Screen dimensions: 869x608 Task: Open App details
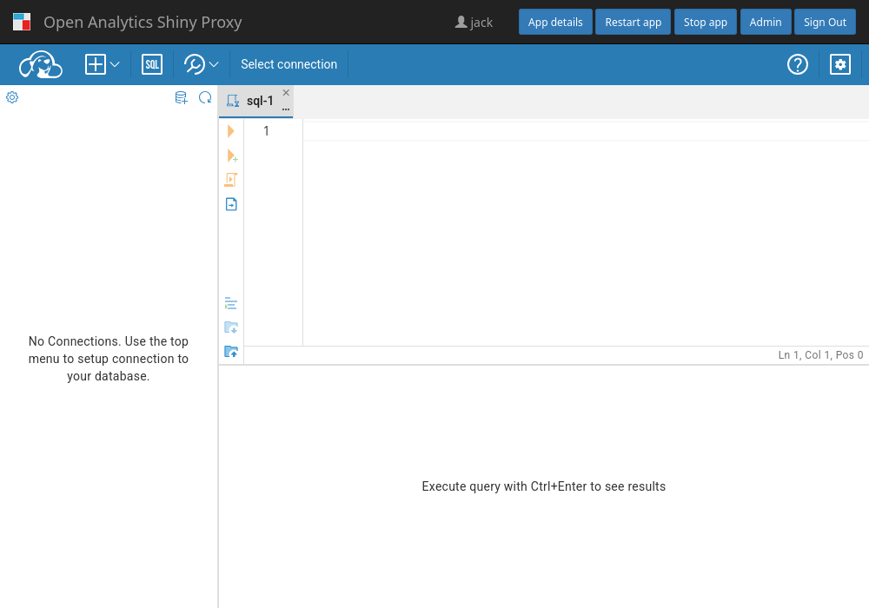(555, 23)
